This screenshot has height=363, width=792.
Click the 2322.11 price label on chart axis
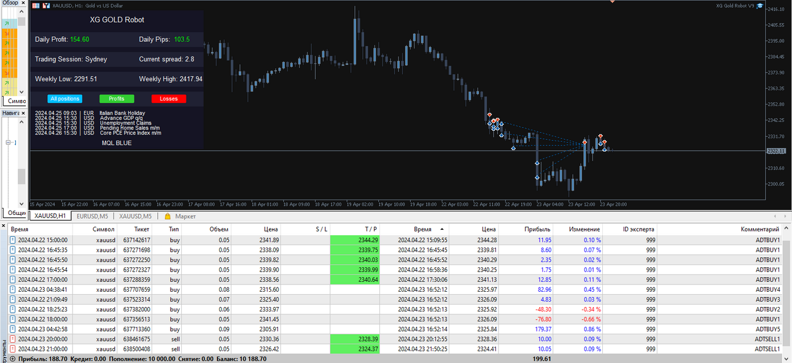776,151
